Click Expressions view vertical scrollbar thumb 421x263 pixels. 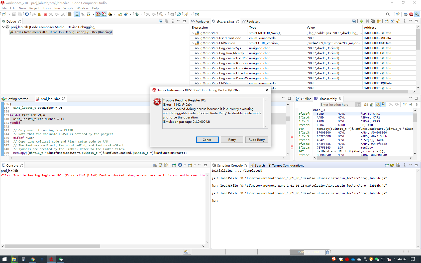coord(418,39)
